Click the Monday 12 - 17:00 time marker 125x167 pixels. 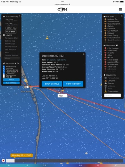[x=22, y=156]
